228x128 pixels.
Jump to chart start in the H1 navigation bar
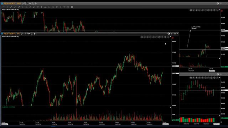pyautogui.click(x=141, y=37)
